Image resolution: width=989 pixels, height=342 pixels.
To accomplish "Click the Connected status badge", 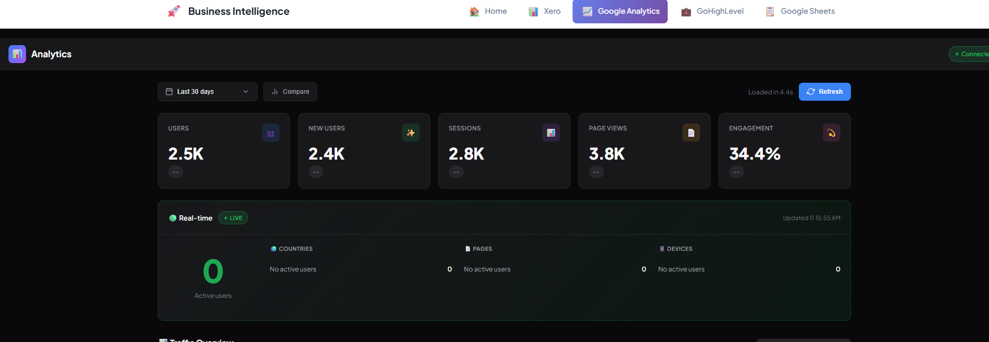I will [971, 54].
